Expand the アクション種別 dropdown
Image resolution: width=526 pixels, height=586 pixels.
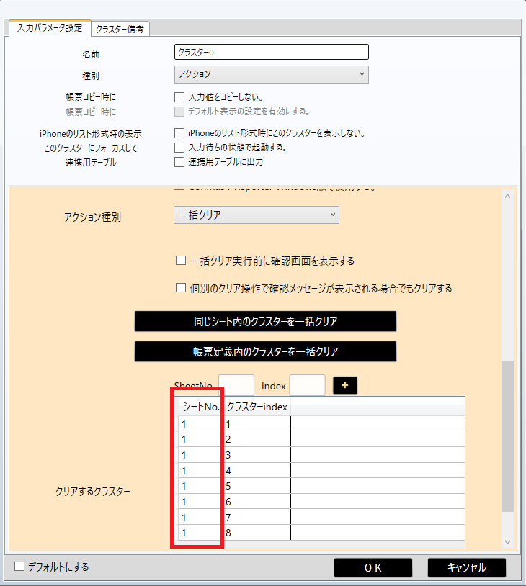256,215
